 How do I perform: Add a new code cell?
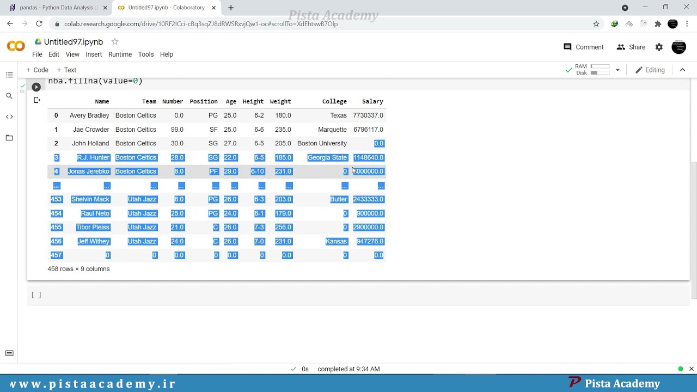(37, 70)
